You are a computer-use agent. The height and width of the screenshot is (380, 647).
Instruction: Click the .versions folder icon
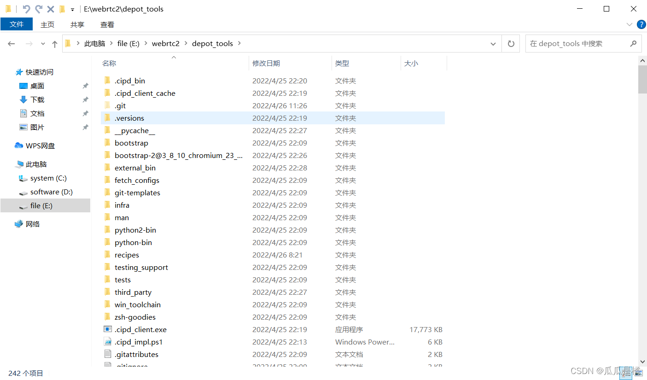107,117
